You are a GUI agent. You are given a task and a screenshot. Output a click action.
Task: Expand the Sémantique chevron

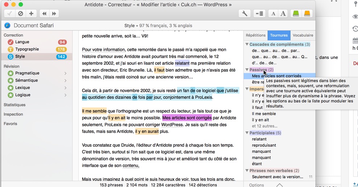tap(65, 81)
